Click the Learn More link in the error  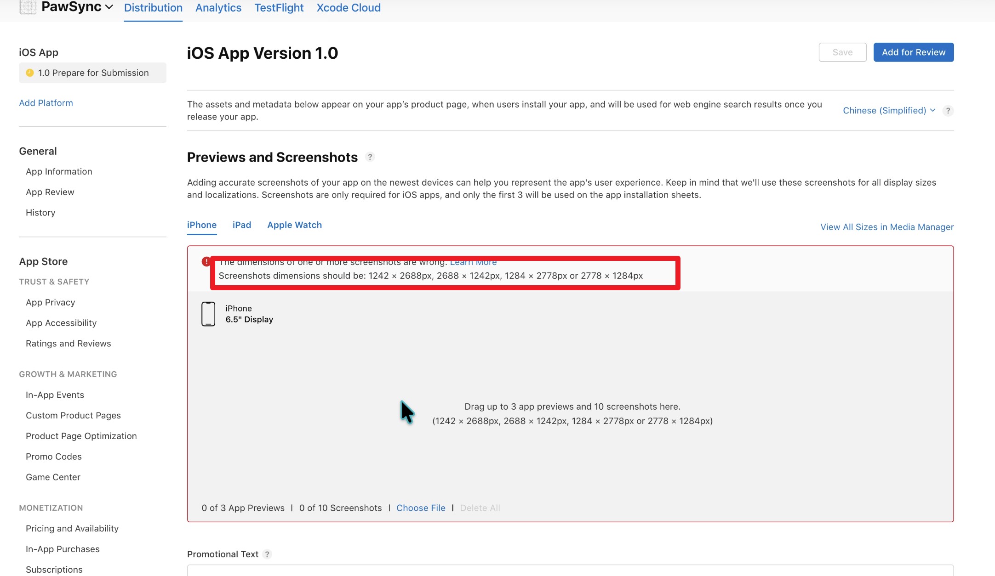(473, 262)
